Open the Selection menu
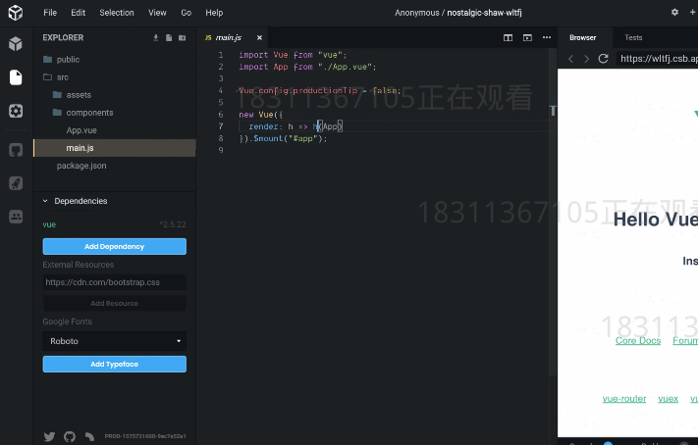This screenshot has height=445, width=698. (x=117, y=13)
